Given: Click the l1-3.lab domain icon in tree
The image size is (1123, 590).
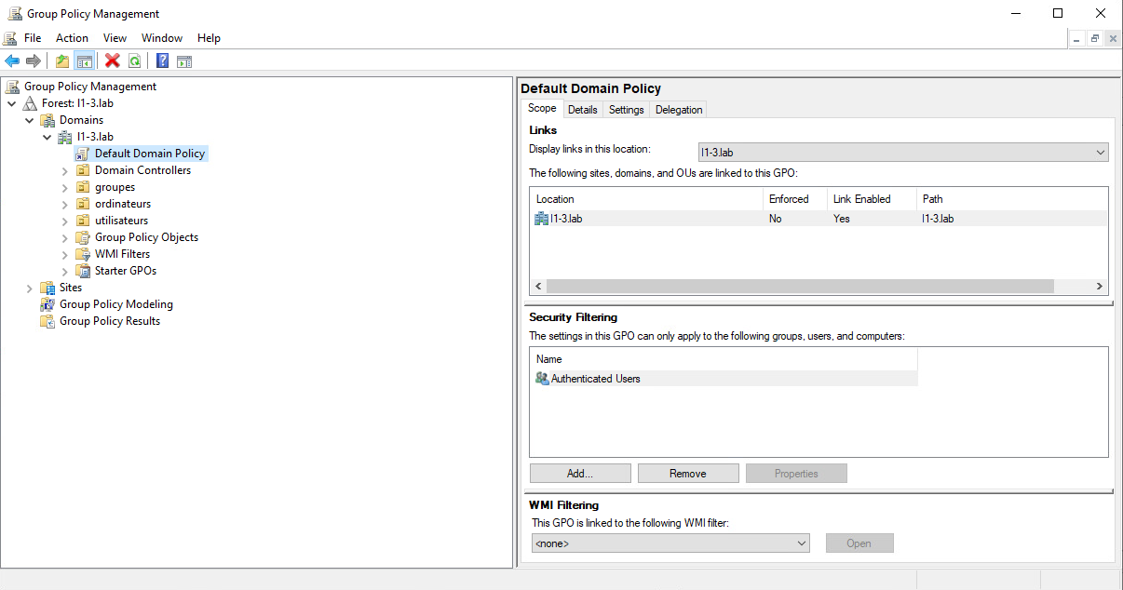Looking at the screenshot, I should (65, 137).
